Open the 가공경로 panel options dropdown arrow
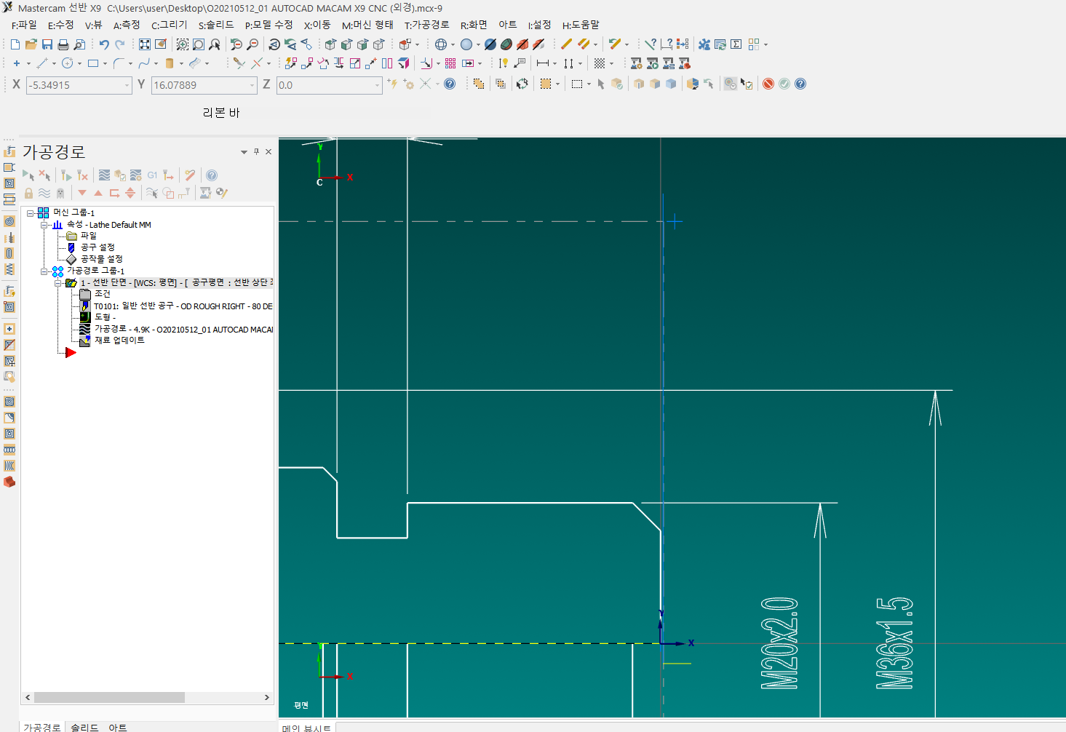Viewport: 1066px width, 732px height. [244, 152]
